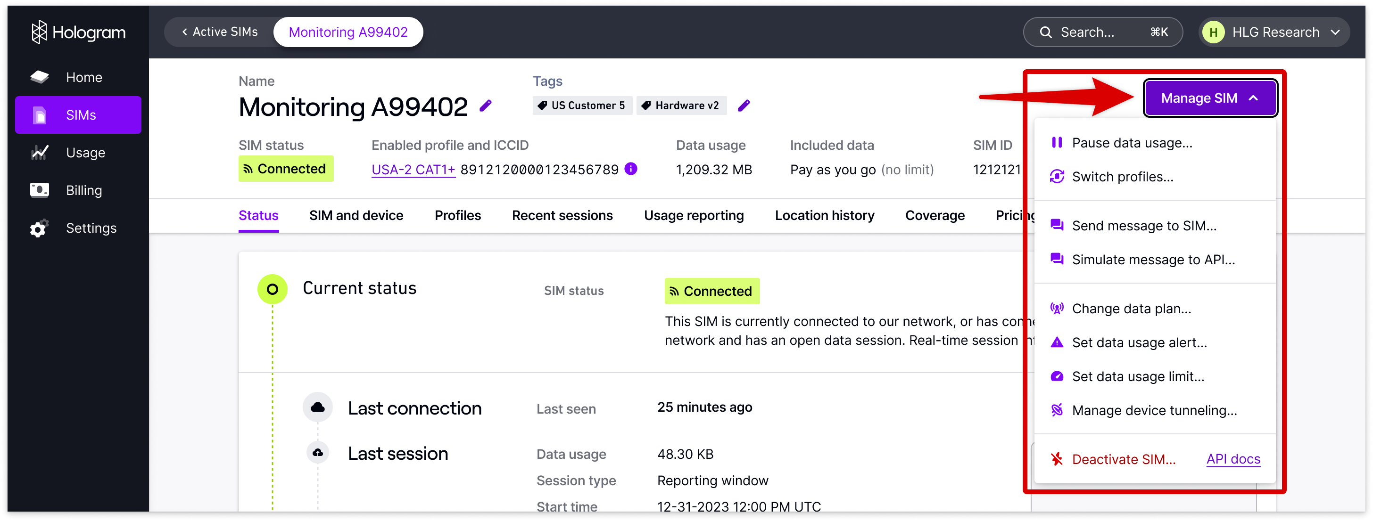Click the Switch profiles refresh icon

(x=1057, y=176)
